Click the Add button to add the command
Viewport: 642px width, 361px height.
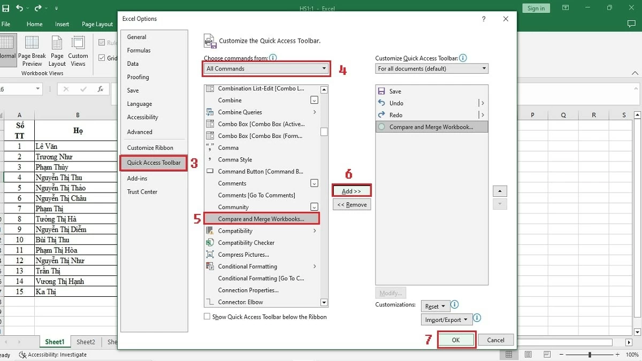[351, 190]
